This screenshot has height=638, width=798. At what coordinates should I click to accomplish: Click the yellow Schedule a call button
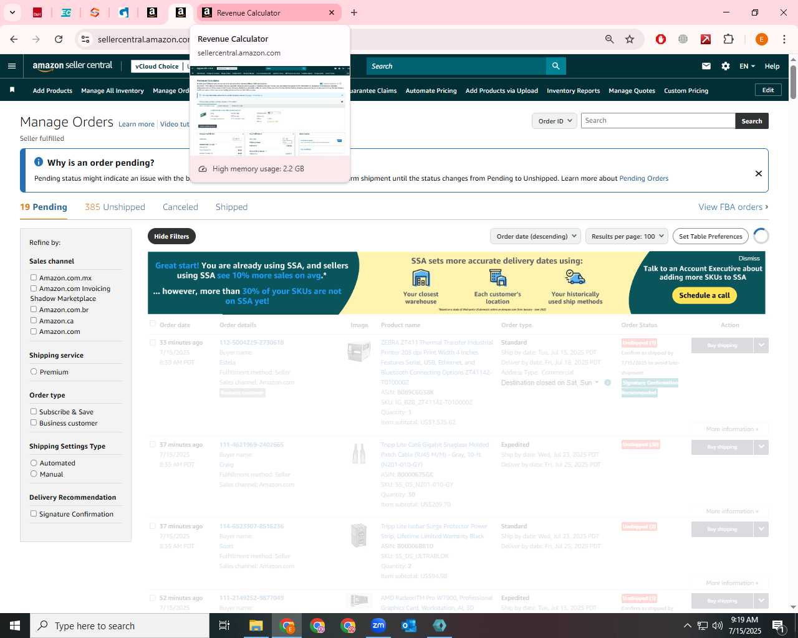(704, 295)
